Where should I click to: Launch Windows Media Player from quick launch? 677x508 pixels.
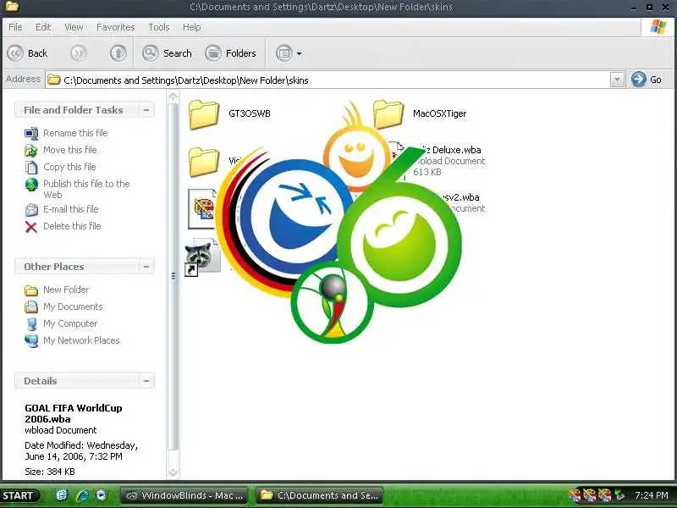(101, 495)
